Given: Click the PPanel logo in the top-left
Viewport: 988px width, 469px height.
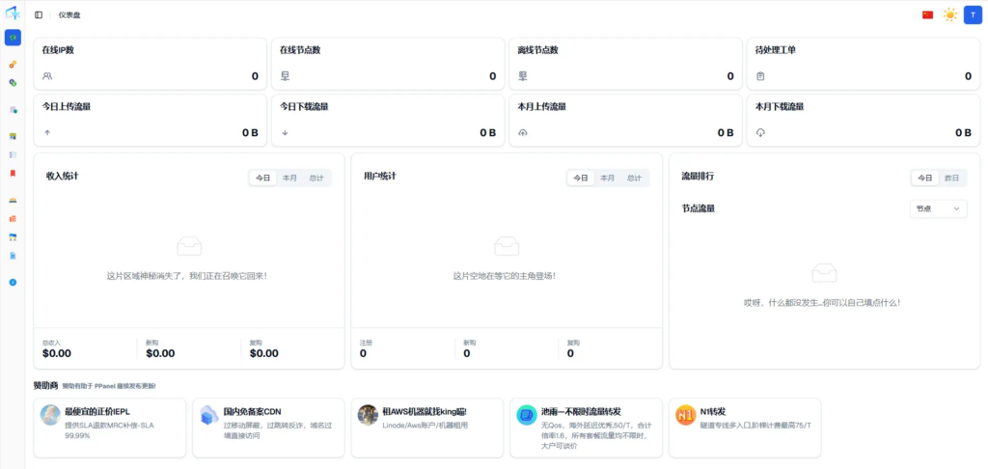Looking at the screenshot, I should [x=13, y=14].
